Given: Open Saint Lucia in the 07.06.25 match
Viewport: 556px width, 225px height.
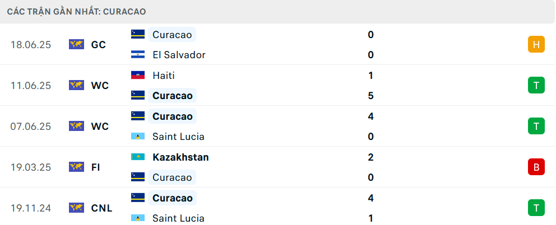Looking at the screenshot, I should (178, 137).
